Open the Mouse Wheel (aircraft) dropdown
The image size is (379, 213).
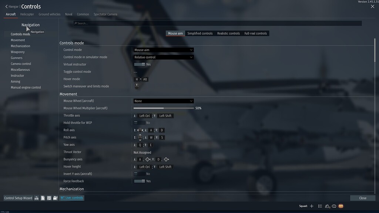164,101
